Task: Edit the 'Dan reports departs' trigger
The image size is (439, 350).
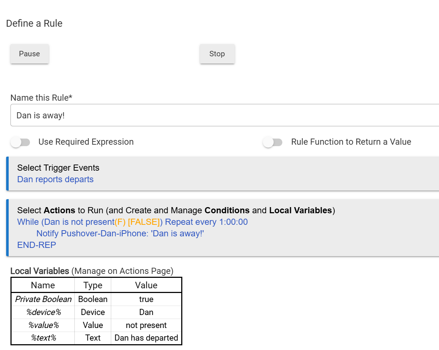Action: (55, 179)
